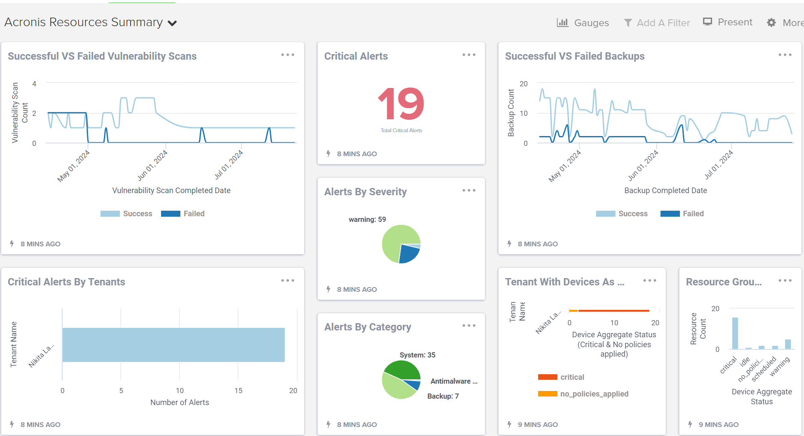Image resolution: width=804 pixels, height=436 pixels.
Task: Click the Critical Alerts widget title
Action: [x=356, y=56]
